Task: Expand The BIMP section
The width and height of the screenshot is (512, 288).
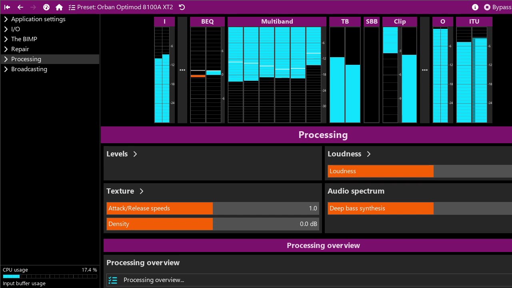Action: (x=6, y=39)
